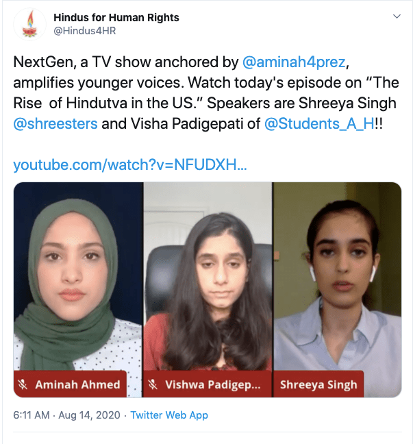The height and width of the screenshot is (444, 413).
Task: Click the 6:11 AM timestamp
Action: tap(32, 415)
